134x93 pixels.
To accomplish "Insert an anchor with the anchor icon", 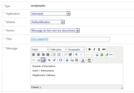I will (x=97, y=55).
